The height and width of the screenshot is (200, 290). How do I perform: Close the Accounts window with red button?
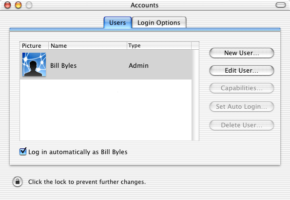(x=8, y=5)
